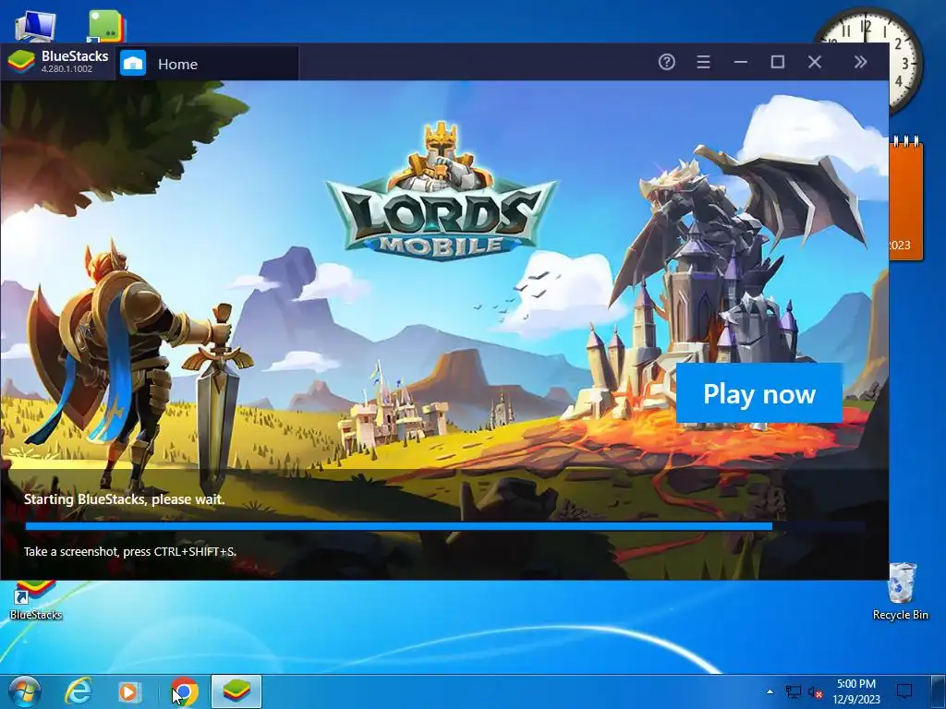This screenshot has height=709, width=946.
Task: Click 'Take a screenshot, press CTRL+SHIFT+S.' tip
Action: tap(130, 551)
